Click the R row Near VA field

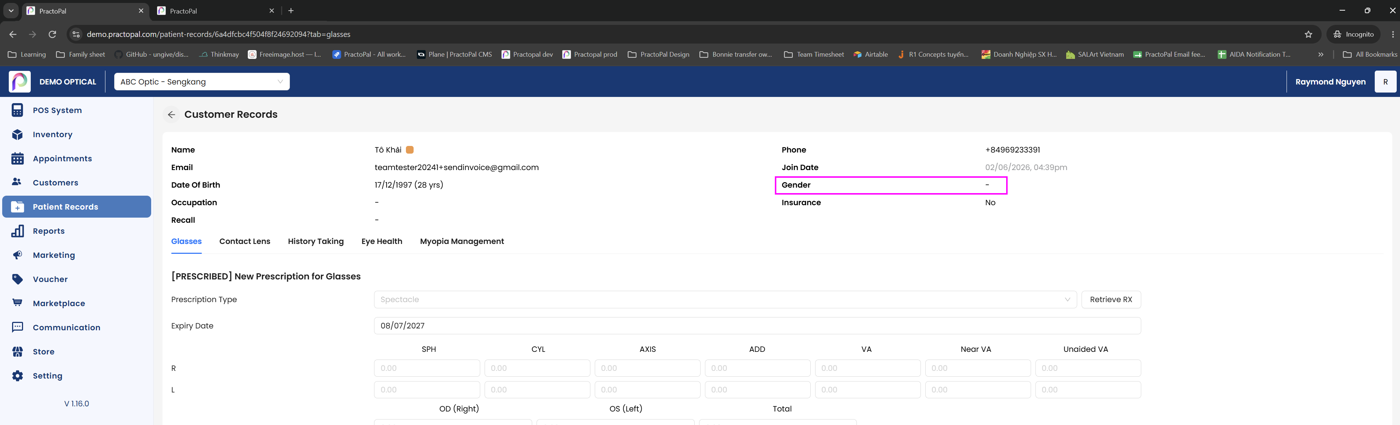point(978,368)
